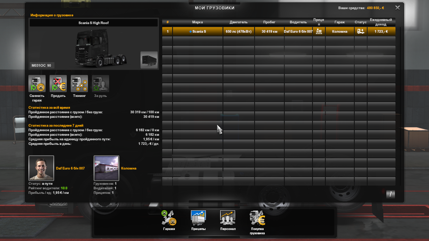Viewport: 429px width, 241px height.
Task: Click the M031OC 90 license plate label
Action: (41, 65)
